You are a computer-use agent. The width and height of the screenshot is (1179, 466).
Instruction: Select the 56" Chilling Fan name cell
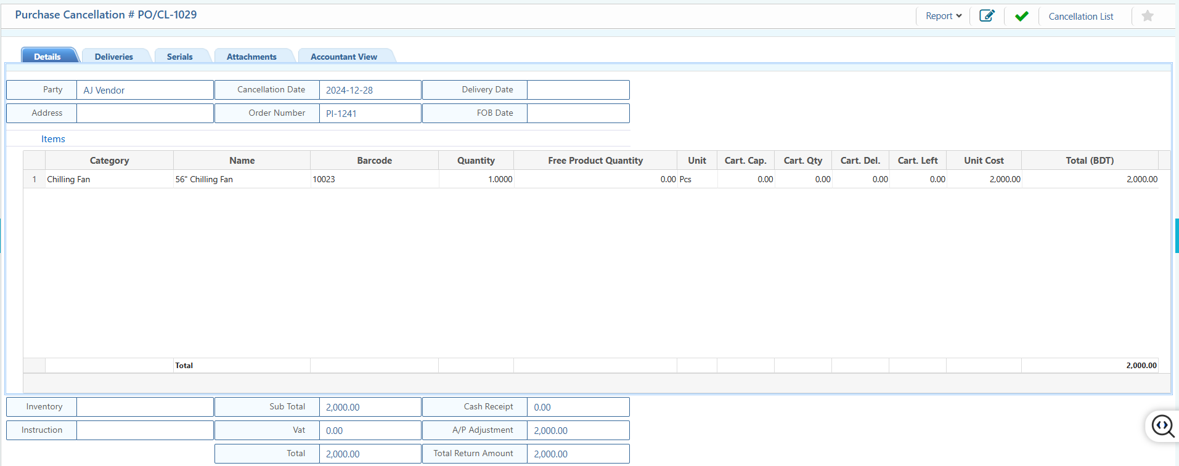coord(242,179)
